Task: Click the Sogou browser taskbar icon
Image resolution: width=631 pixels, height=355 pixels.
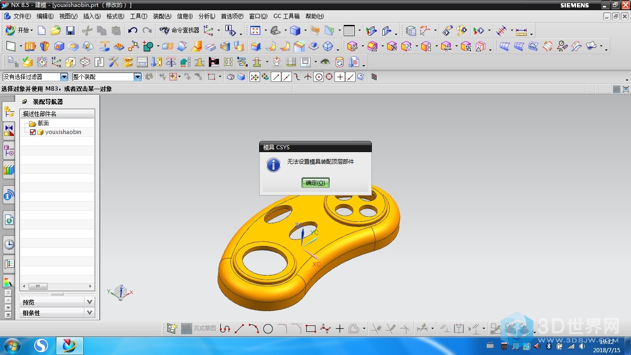Action: (42, 345)
